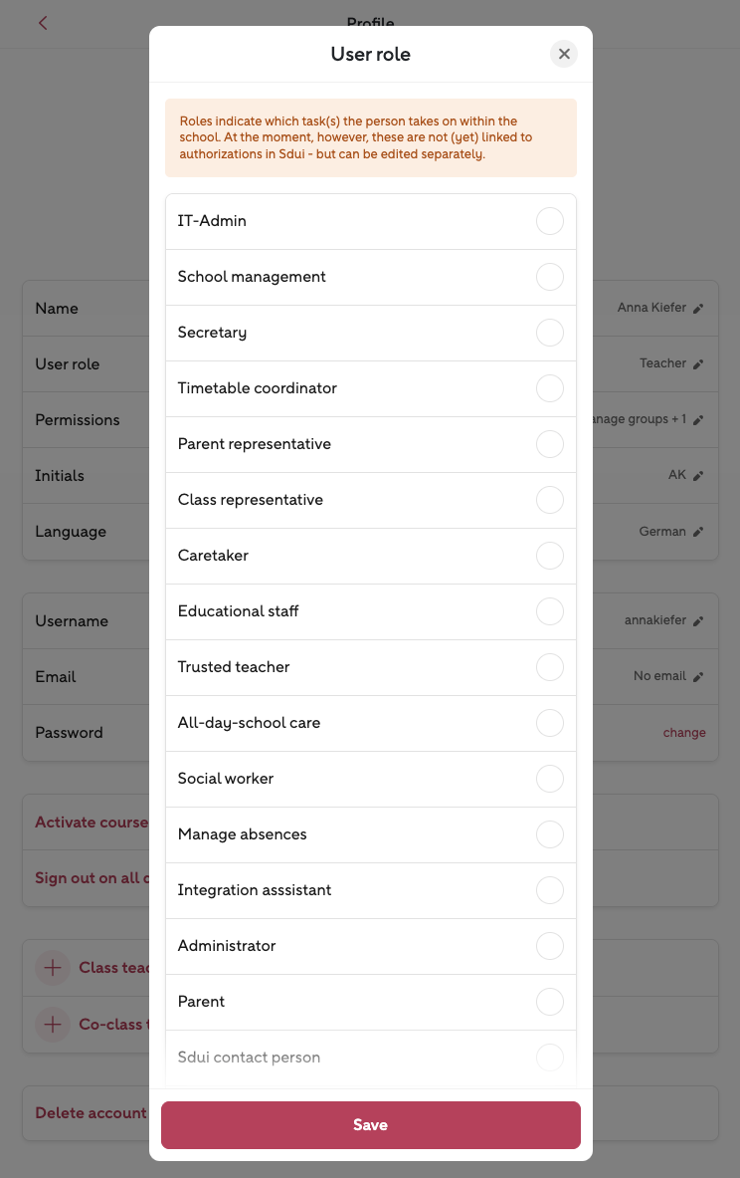Image resolution: width=740 pixels, height=1178 pixels.
Task: Click the pencil icon next to Anna Kiefer
Action: tap(698, 309)
